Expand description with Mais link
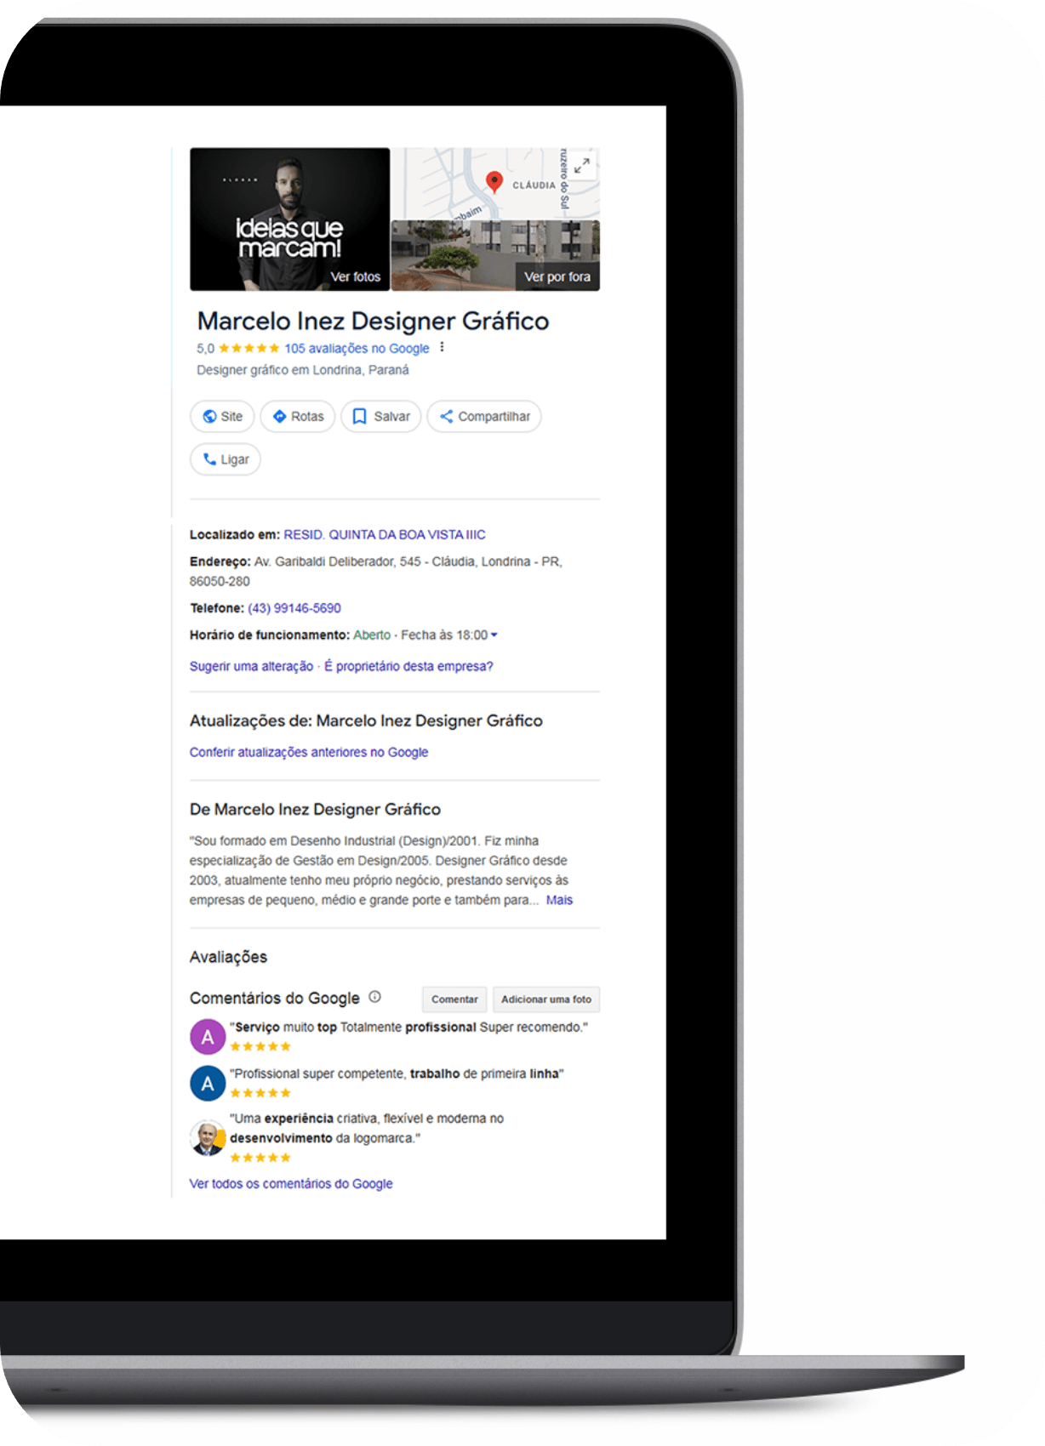 pos(559,900)
